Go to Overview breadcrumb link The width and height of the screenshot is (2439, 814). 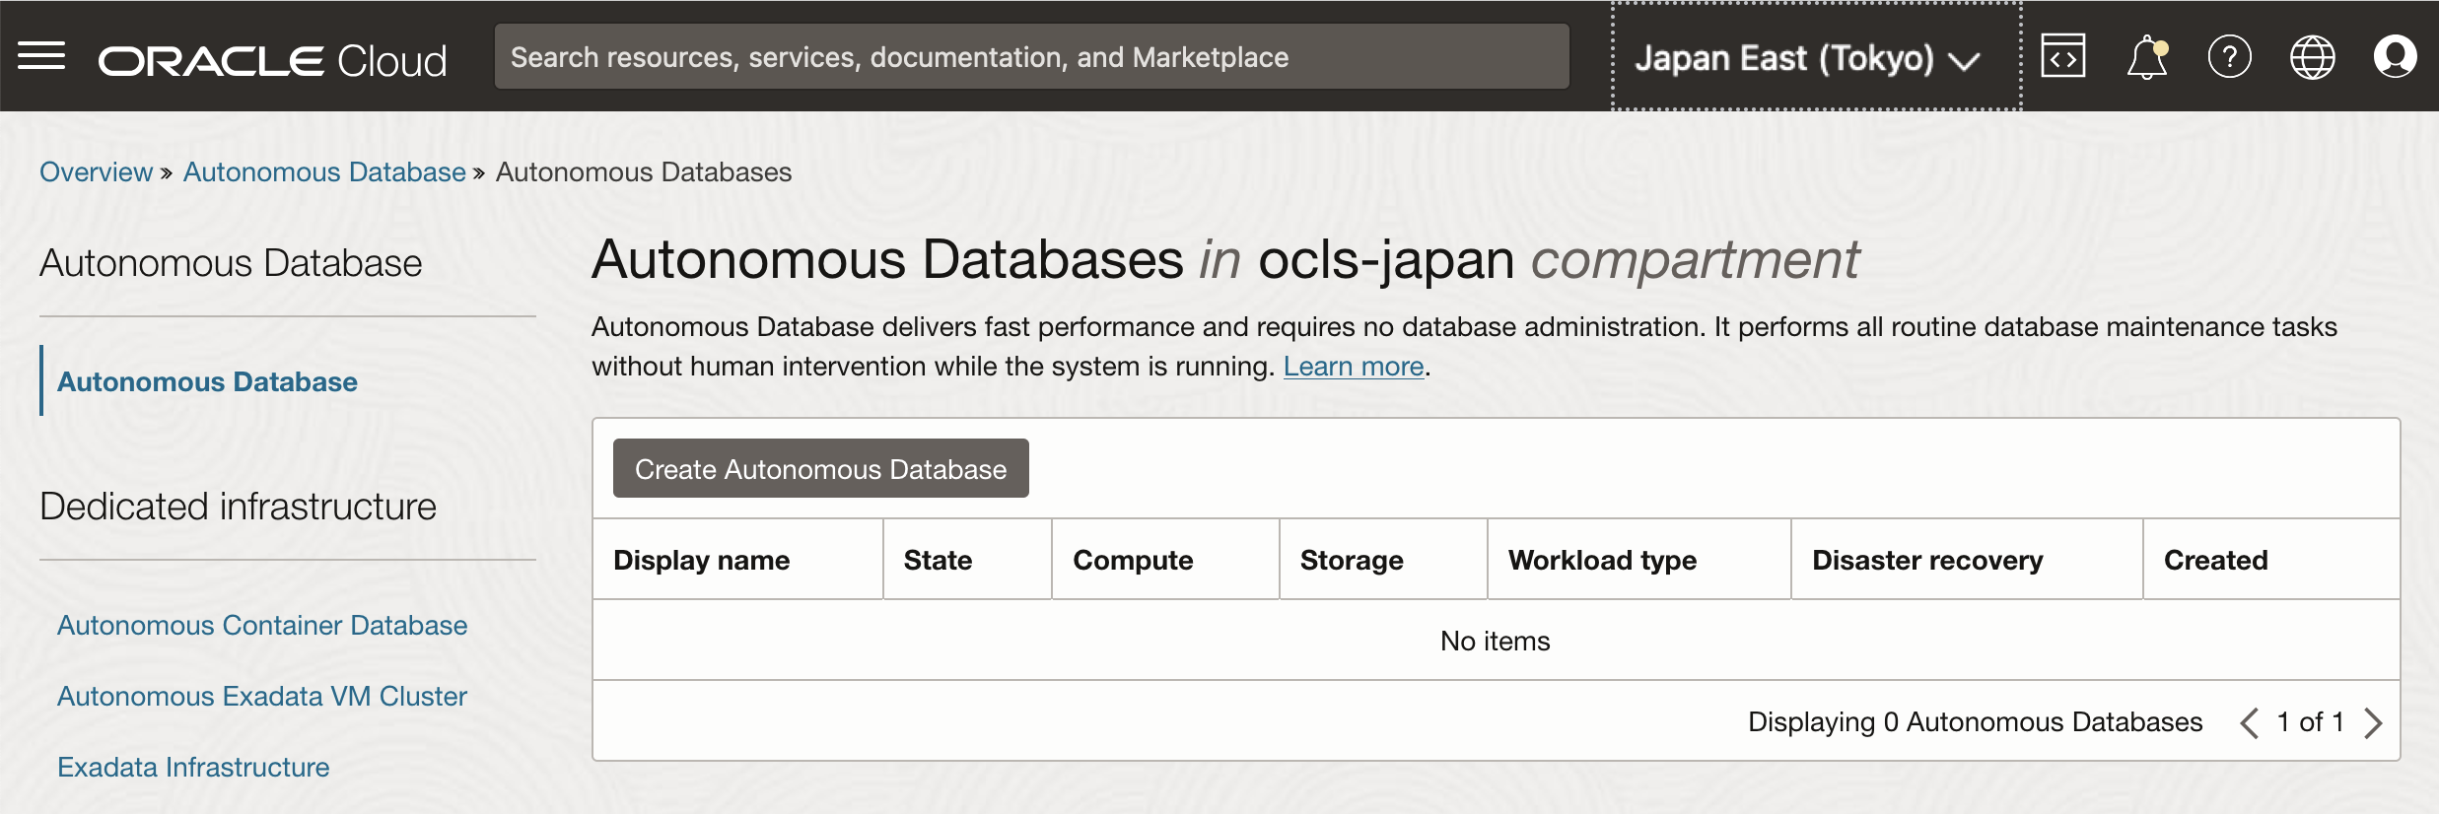(x=96, y=171)
